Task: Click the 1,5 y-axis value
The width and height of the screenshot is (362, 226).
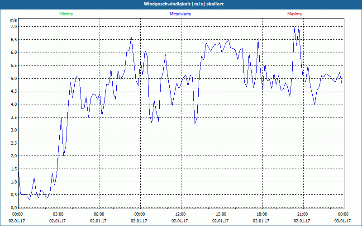Action: pos(14,169)
